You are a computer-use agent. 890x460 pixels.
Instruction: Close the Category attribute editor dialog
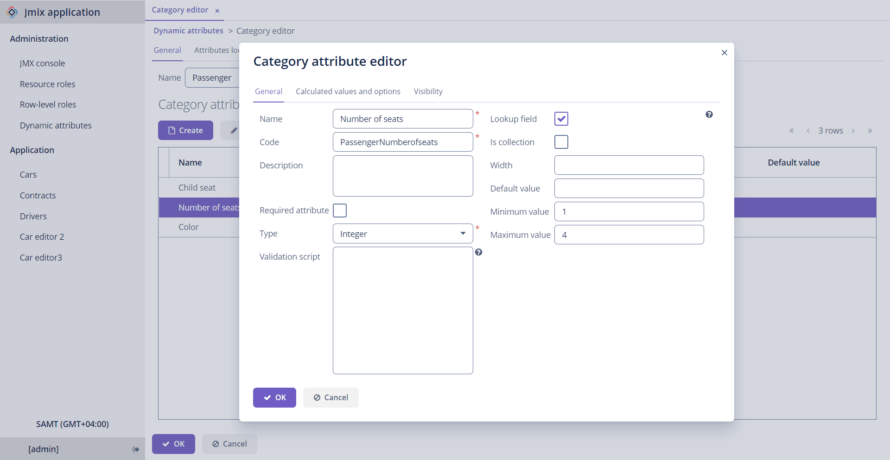(724, 53)
